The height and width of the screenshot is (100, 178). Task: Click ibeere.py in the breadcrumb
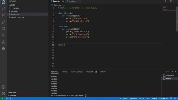57,5
